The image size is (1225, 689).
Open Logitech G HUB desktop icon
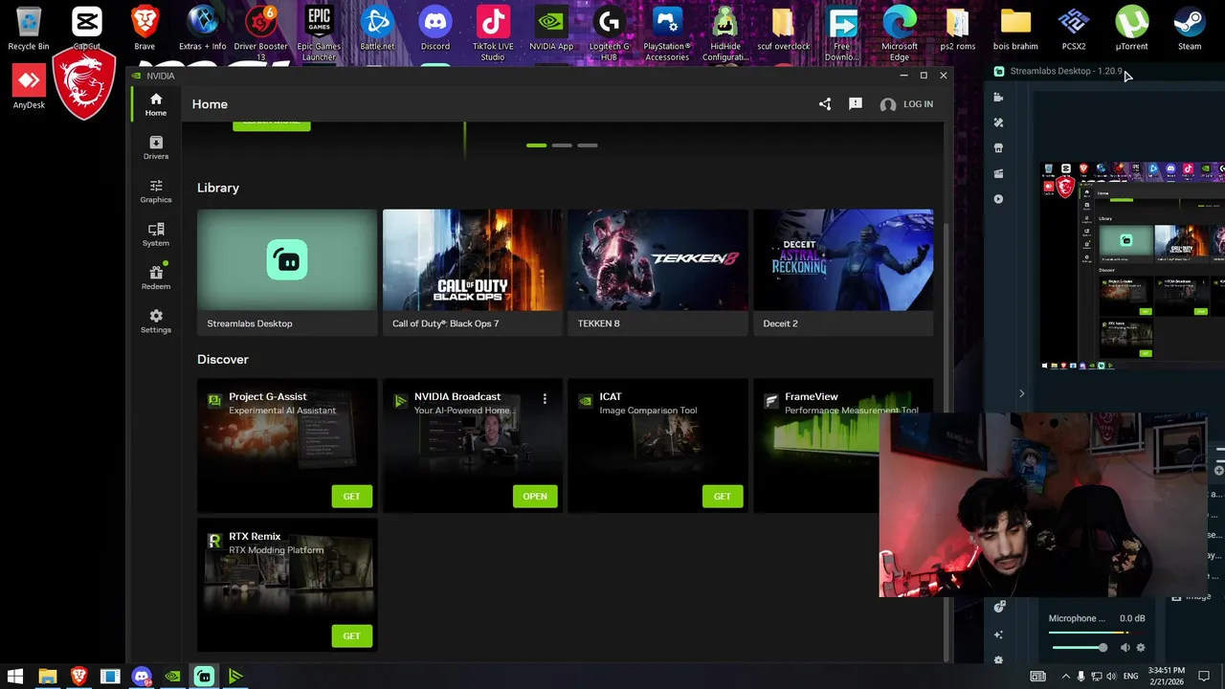click(x=609, y=33)
